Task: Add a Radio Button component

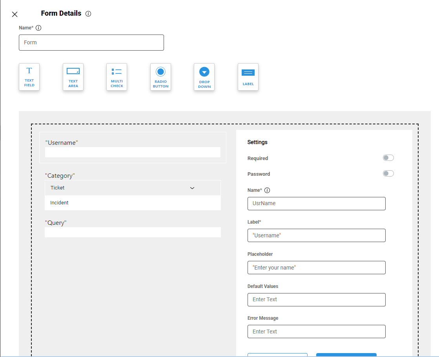Action: click(160, 77)
